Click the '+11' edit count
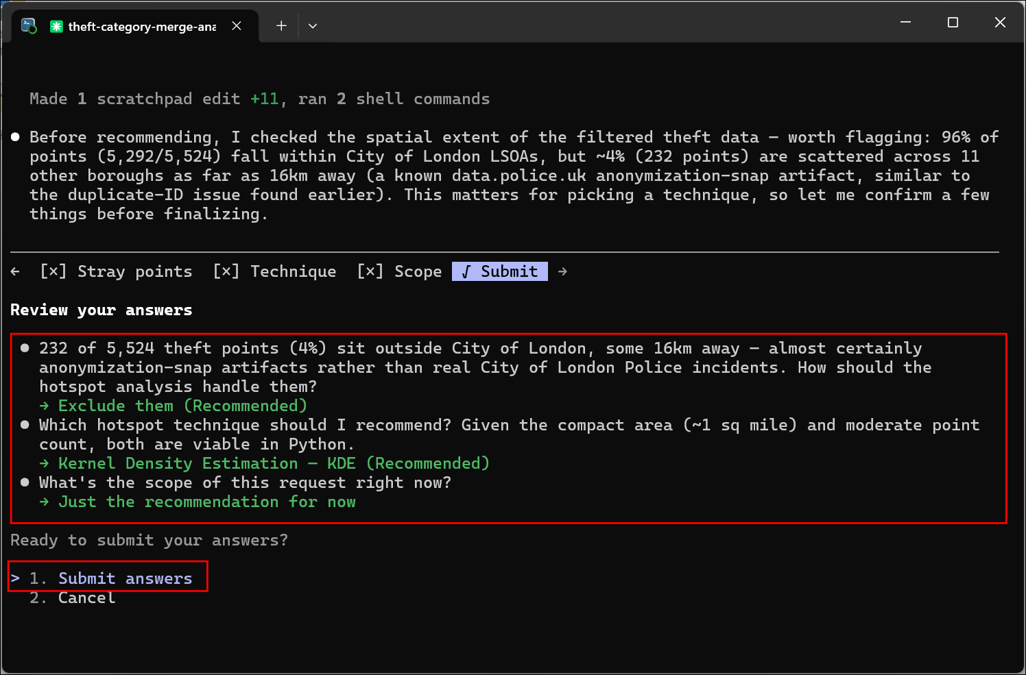 click(x=264, y=99)
